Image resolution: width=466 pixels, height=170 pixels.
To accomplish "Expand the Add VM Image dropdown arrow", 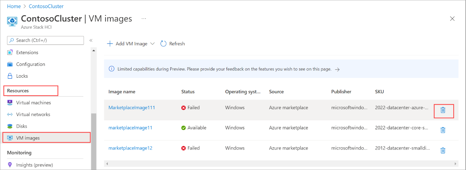I will point(152,44).
